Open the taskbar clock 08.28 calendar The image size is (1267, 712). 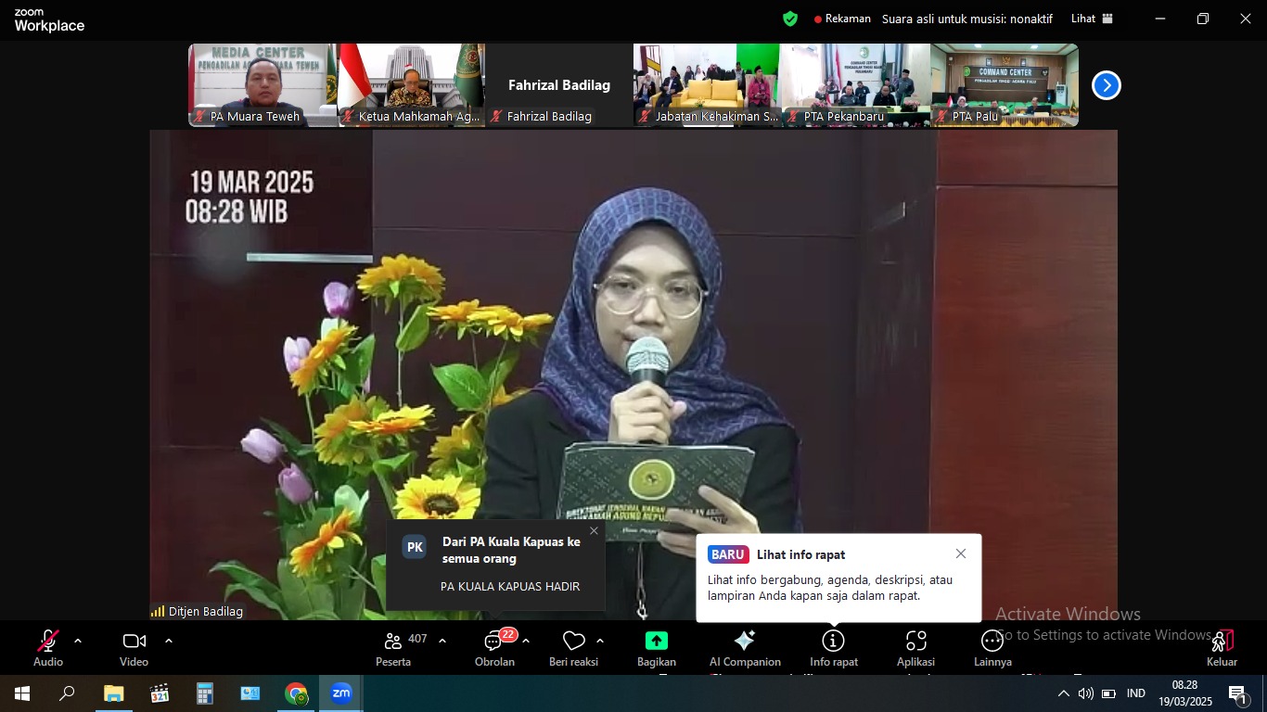(x=1184, y=693)
